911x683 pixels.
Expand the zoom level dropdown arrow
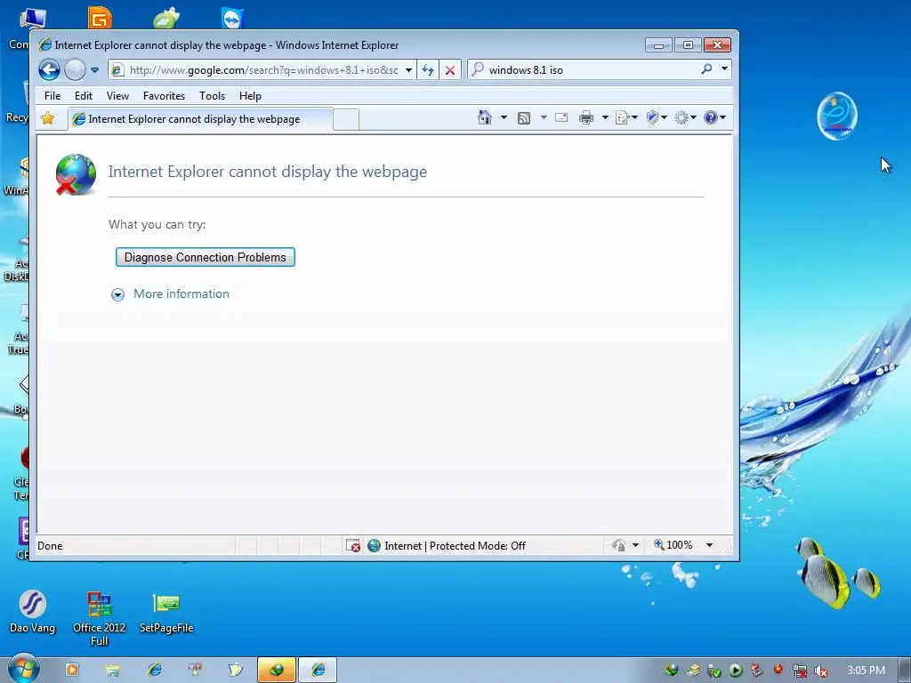click(709, 545)
